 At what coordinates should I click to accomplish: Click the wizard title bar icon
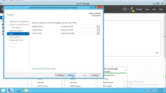[x=6, y=7]
